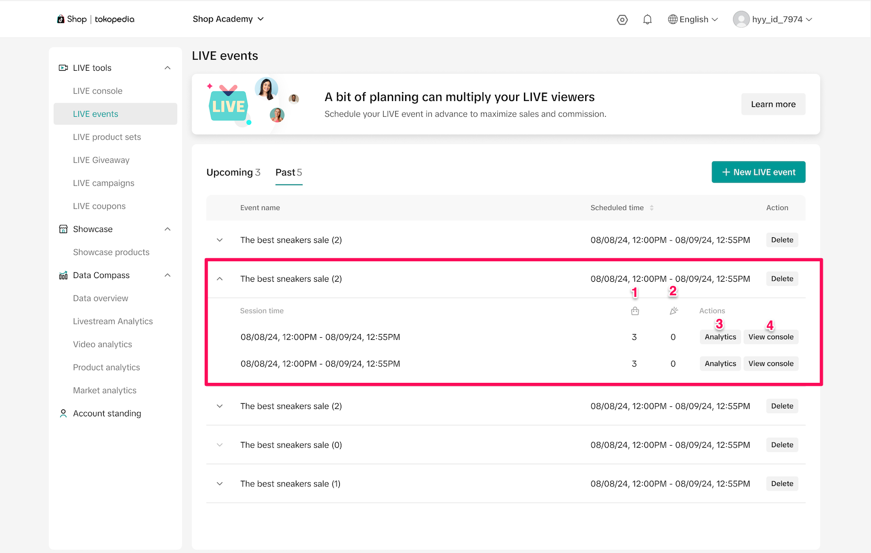The width and height of the screenshot is (871, 553).
Task: Open the notifications bell icon
Action: pyautogui.click(x=647, y=19)
